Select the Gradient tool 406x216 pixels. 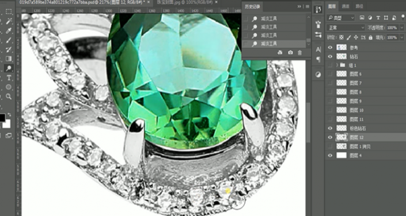point(9,59)
